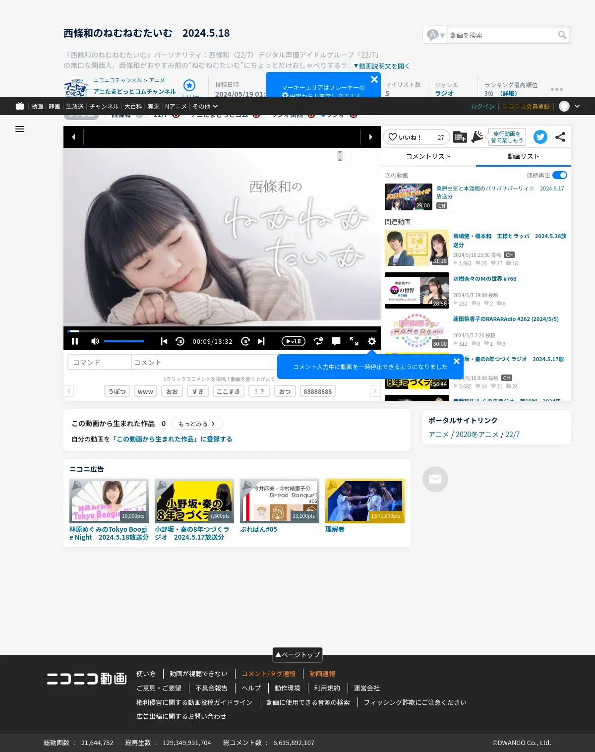Open the ランキング (詳細) link
Viewport: 595px width, 752px height.
[x=508, y=93]
